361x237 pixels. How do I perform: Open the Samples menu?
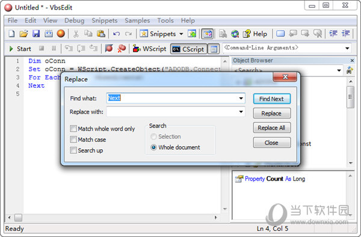tap(137, 20)
